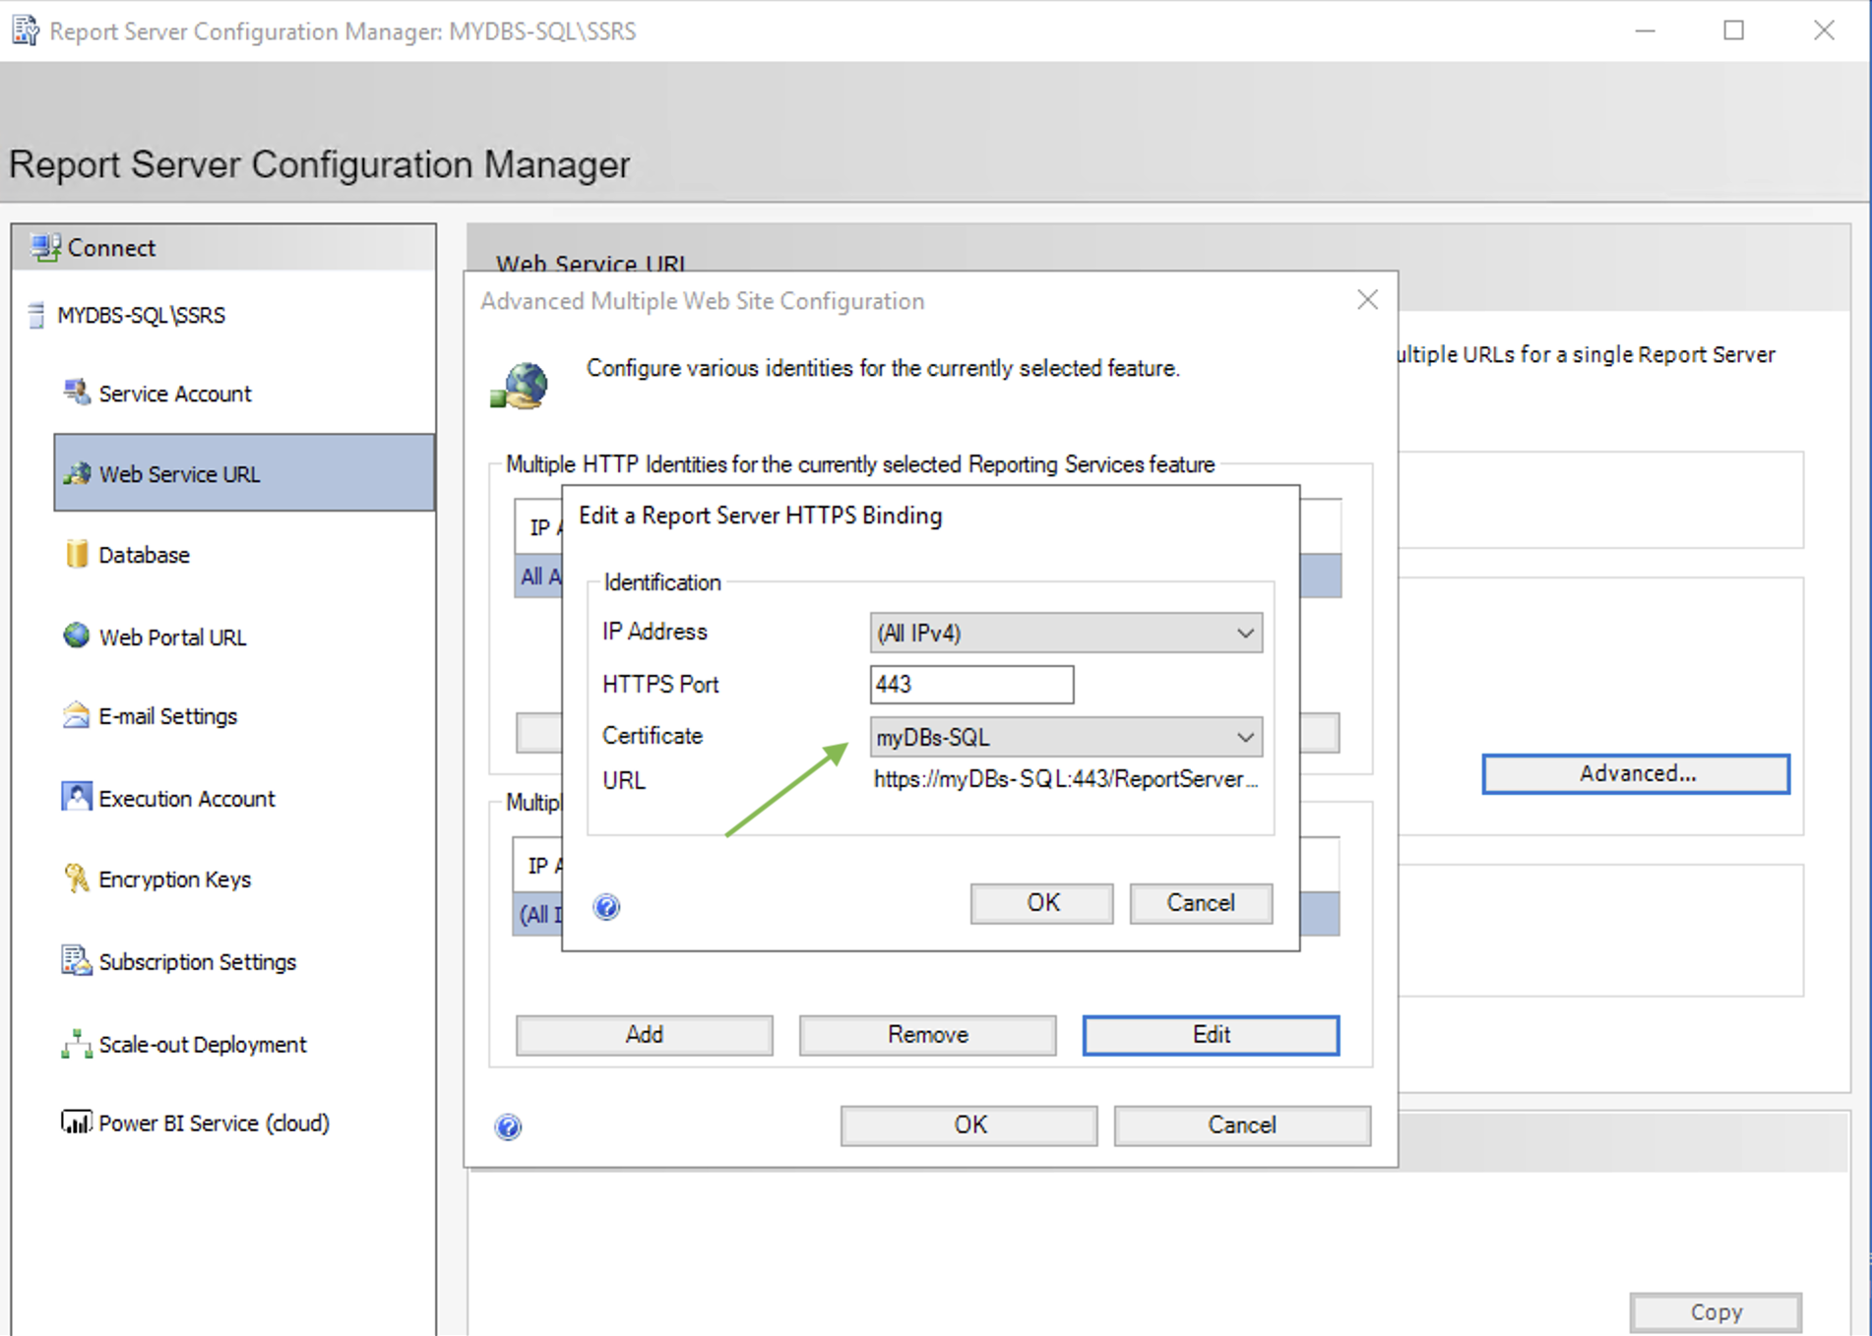Image resolution: width=1872 pixels, height=1336 pixels.
Task: Open Power BI Service (cloud) page
Action: 214,1123
